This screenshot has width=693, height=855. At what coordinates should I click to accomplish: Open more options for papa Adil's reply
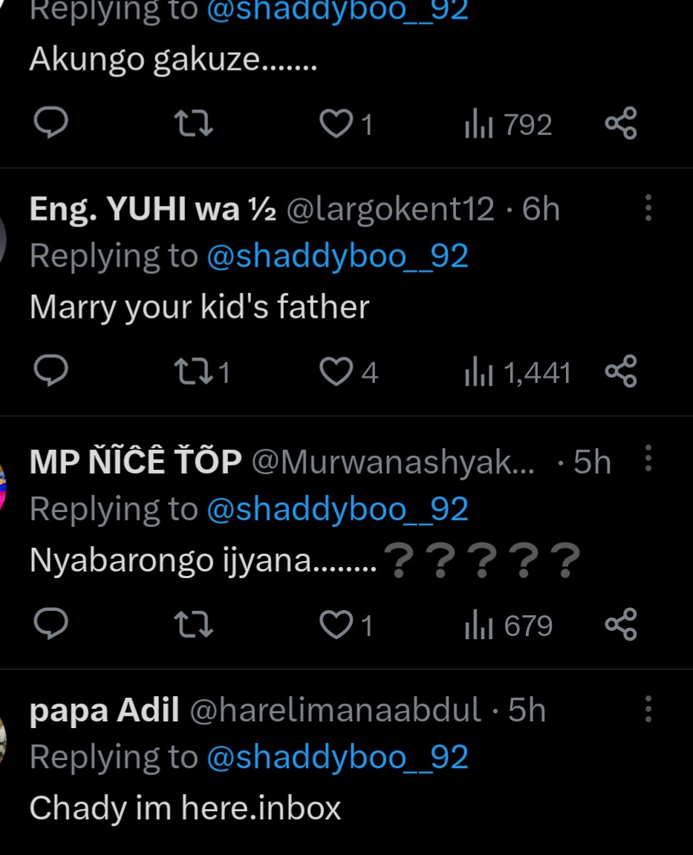(648, 710)
